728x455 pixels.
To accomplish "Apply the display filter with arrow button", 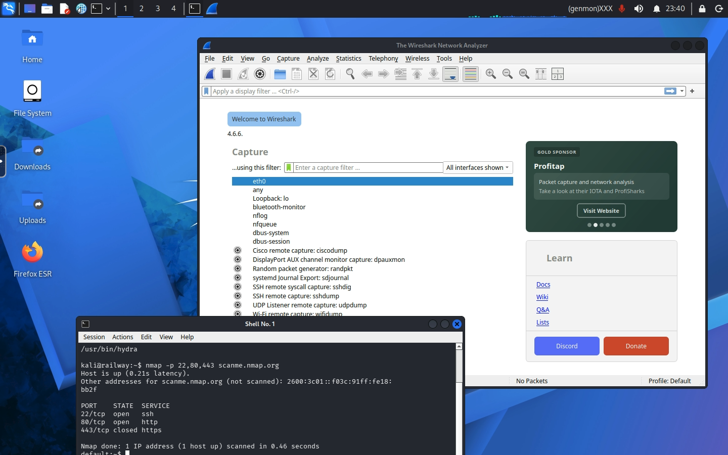I will pos(670,91).
